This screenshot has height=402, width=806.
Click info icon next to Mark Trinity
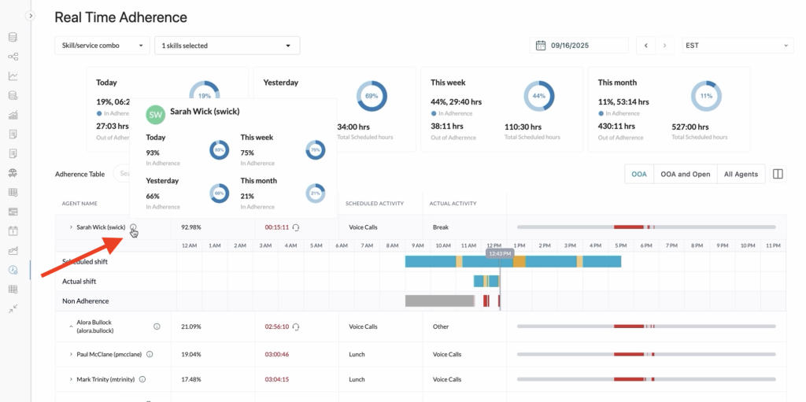pyautogui.click(x=142, y=379)
